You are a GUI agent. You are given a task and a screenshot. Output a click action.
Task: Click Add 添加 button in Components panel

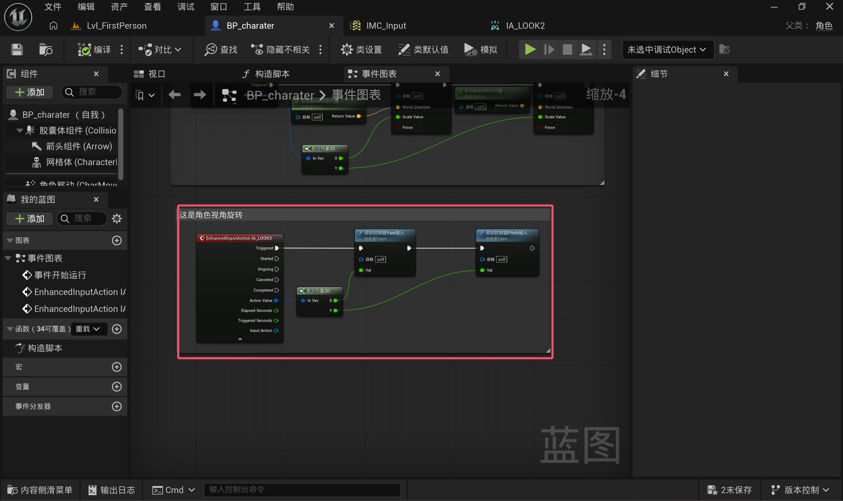tap(30, 92)
